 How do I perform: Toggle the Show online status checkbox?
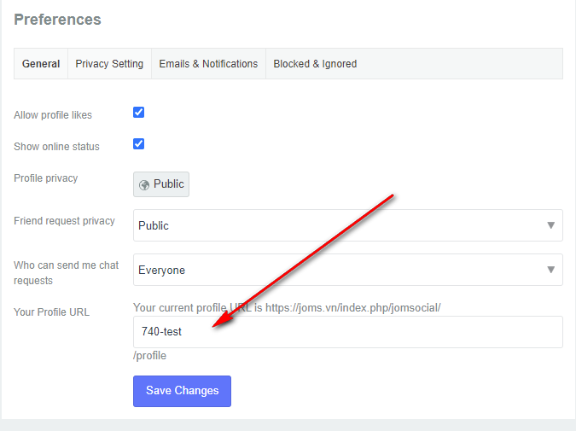139,143
